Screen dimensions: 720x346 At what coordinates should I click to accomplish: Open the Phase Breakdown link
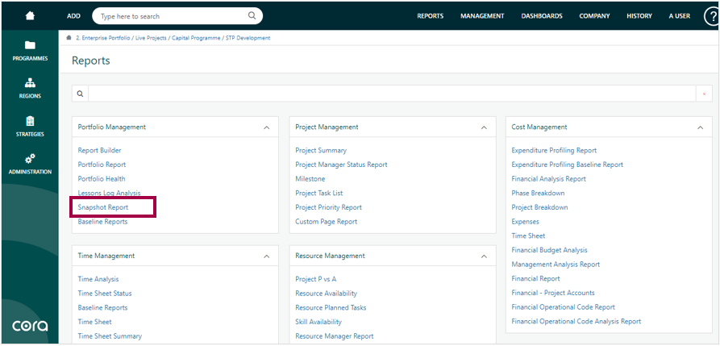coord(538,193)
